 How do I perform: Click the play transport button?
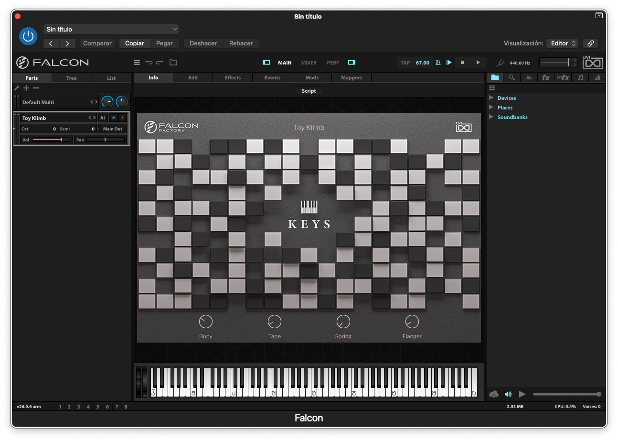pos(478,63)
